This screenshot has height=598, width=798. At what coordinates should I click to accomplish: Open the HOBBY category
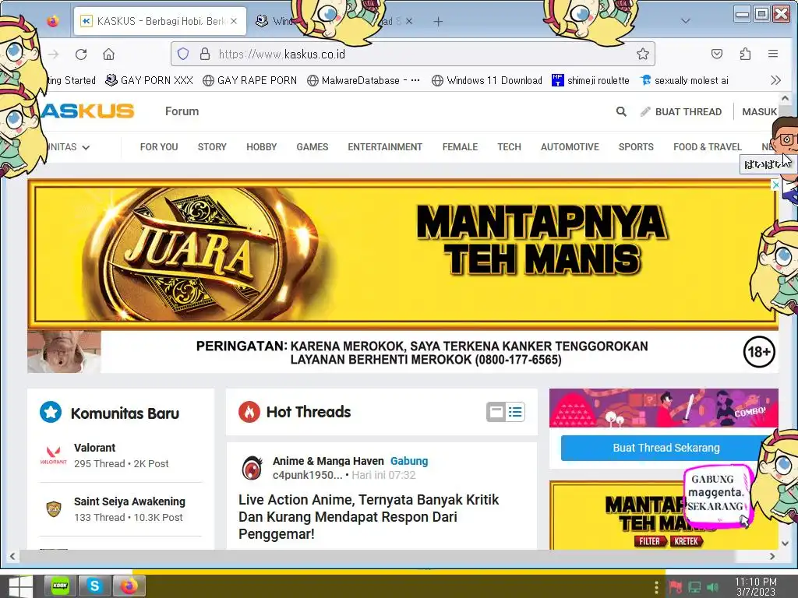click(x=262, y=147)
